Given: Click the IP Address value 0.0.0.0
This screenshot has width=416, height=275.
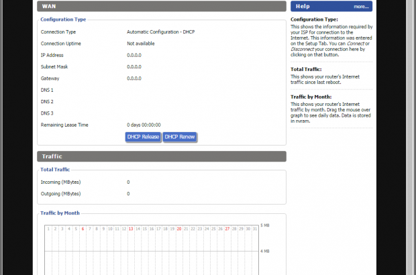Looking at the screenshot, I should (134, 55).
